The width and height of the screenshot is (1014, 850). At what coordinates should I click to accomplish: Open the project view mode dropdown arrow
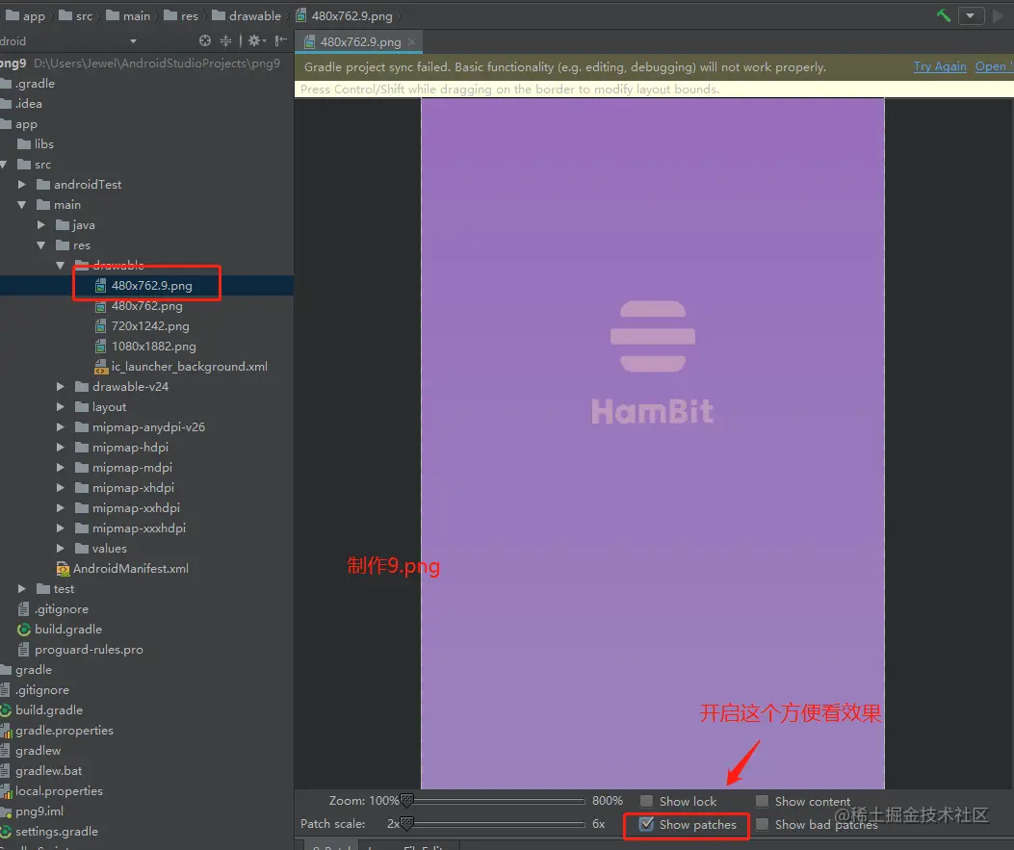[133, 41]
